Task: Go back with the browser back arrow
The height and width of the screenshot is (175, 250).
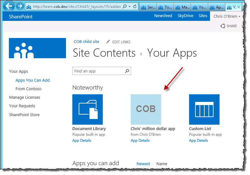Action: point(9,6)
